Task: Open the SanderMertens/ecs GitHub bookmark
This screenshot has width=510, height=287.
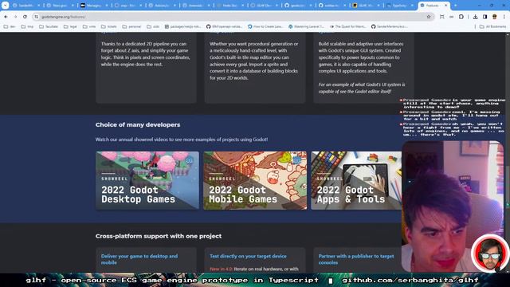Action: coord(390,26)
